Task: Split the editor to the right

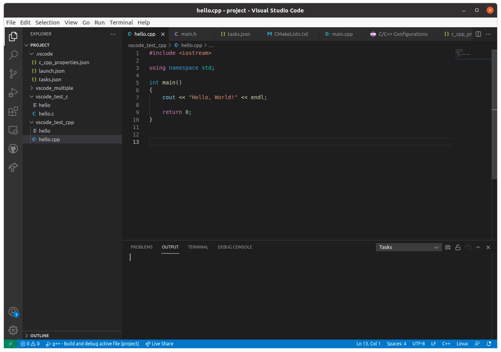Action: pos(478,34)
